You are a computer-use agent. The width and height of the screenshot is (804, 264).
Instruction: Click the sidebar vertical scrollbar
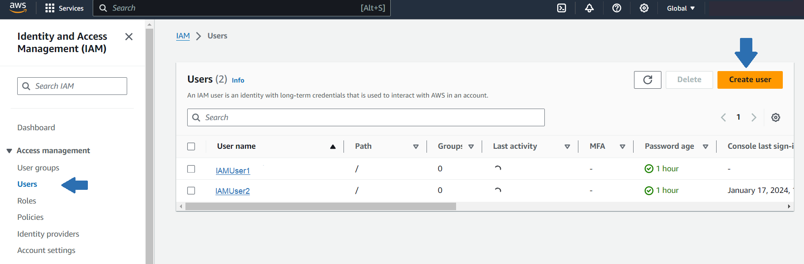coord(149,146)
